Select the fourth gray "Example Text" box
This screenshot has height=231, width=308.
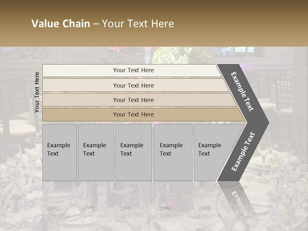coord(173,152)
